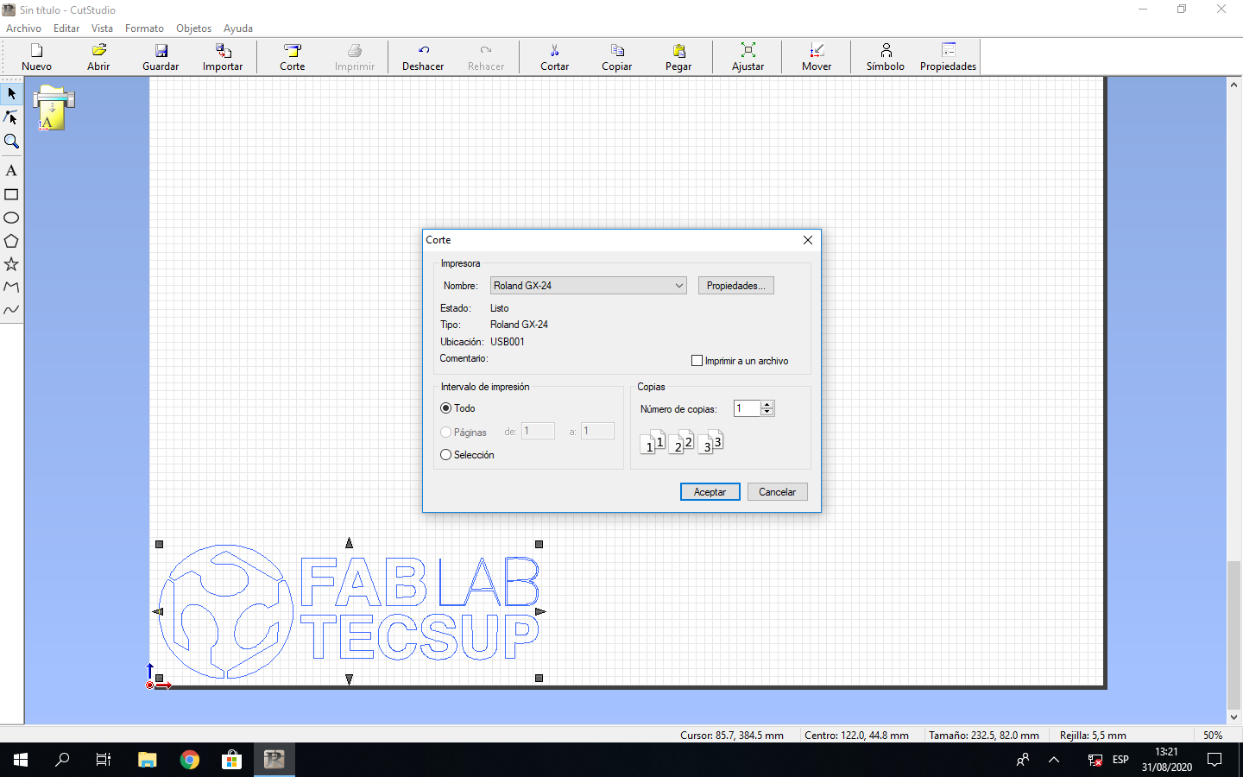Select the Todo radio button
1243x777 pixels.
point(446,408)
